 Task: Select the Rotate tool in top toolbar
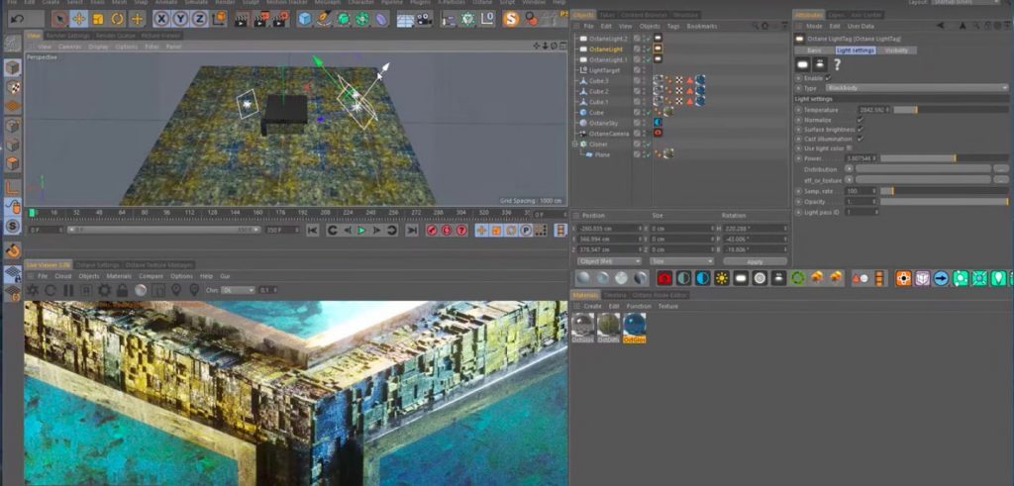pyautogui.click(x=118, y=18)
